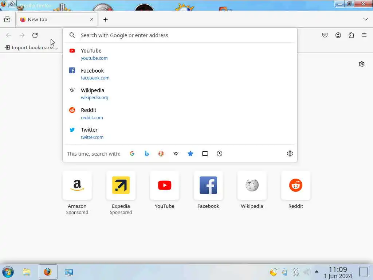The width and height of the screenshot is (373, 280).
Task: Close the New Tab tab
Action: tap(92, 20)
